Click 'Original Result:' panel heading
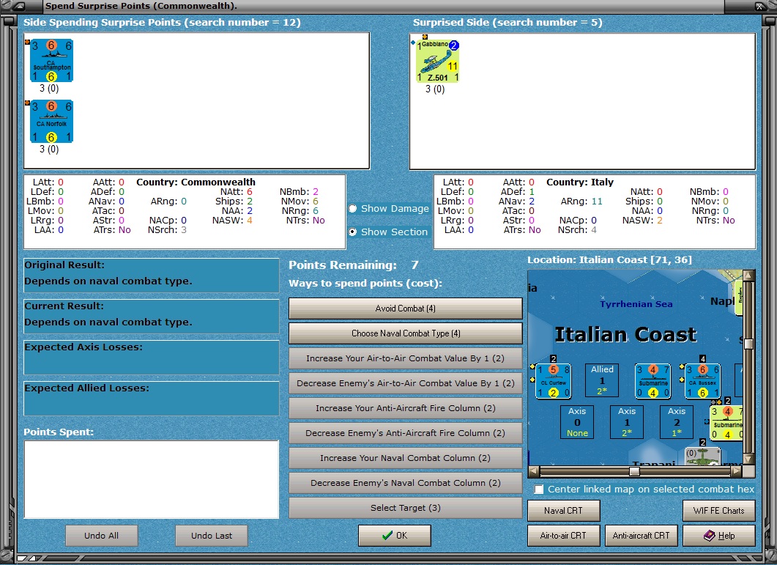Image resolution: width=777 pixels, height=565 pixels. (64, 265)
